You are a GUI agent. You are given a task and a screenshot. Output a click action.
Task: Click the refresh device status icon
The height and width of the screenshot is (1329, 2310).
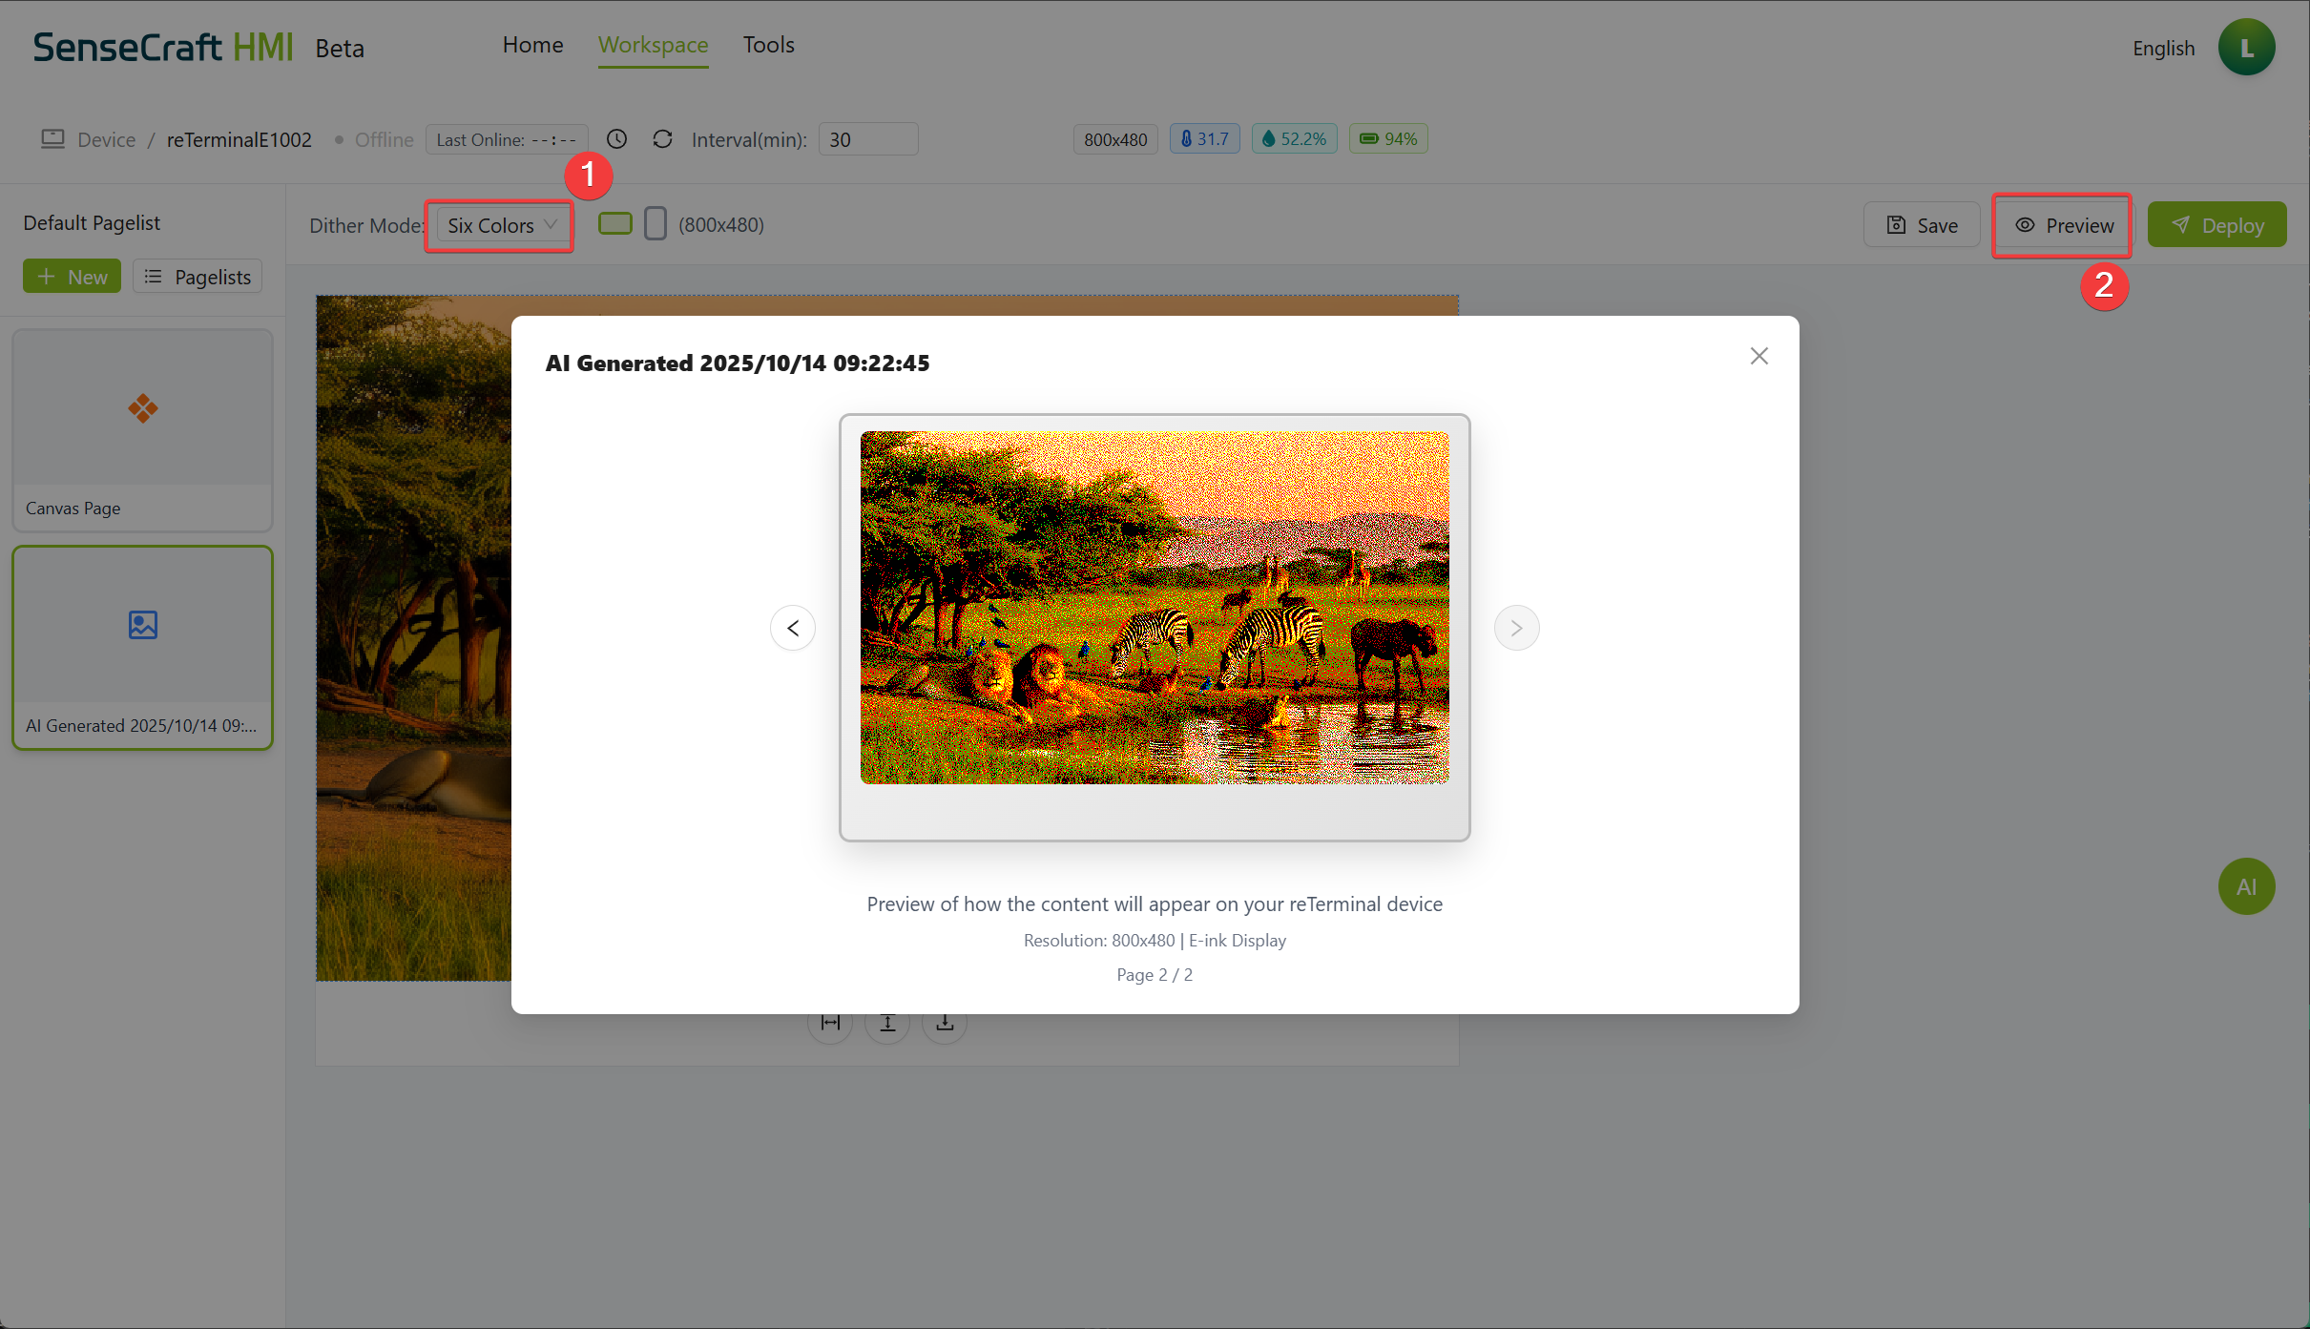[x=662, y=139]
